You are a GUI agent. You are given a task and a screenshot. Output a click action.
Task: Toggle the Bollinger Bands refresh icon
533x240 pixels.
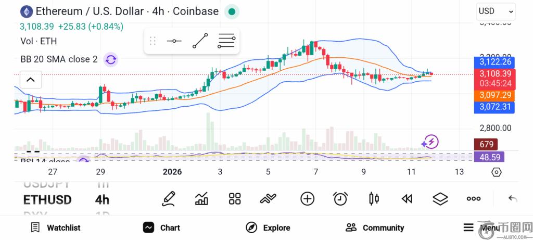110,59
